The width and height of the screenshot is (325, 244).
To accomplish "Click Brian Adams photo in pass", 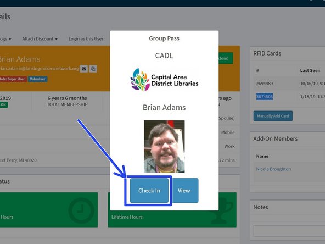I will [x=164, y=147].
